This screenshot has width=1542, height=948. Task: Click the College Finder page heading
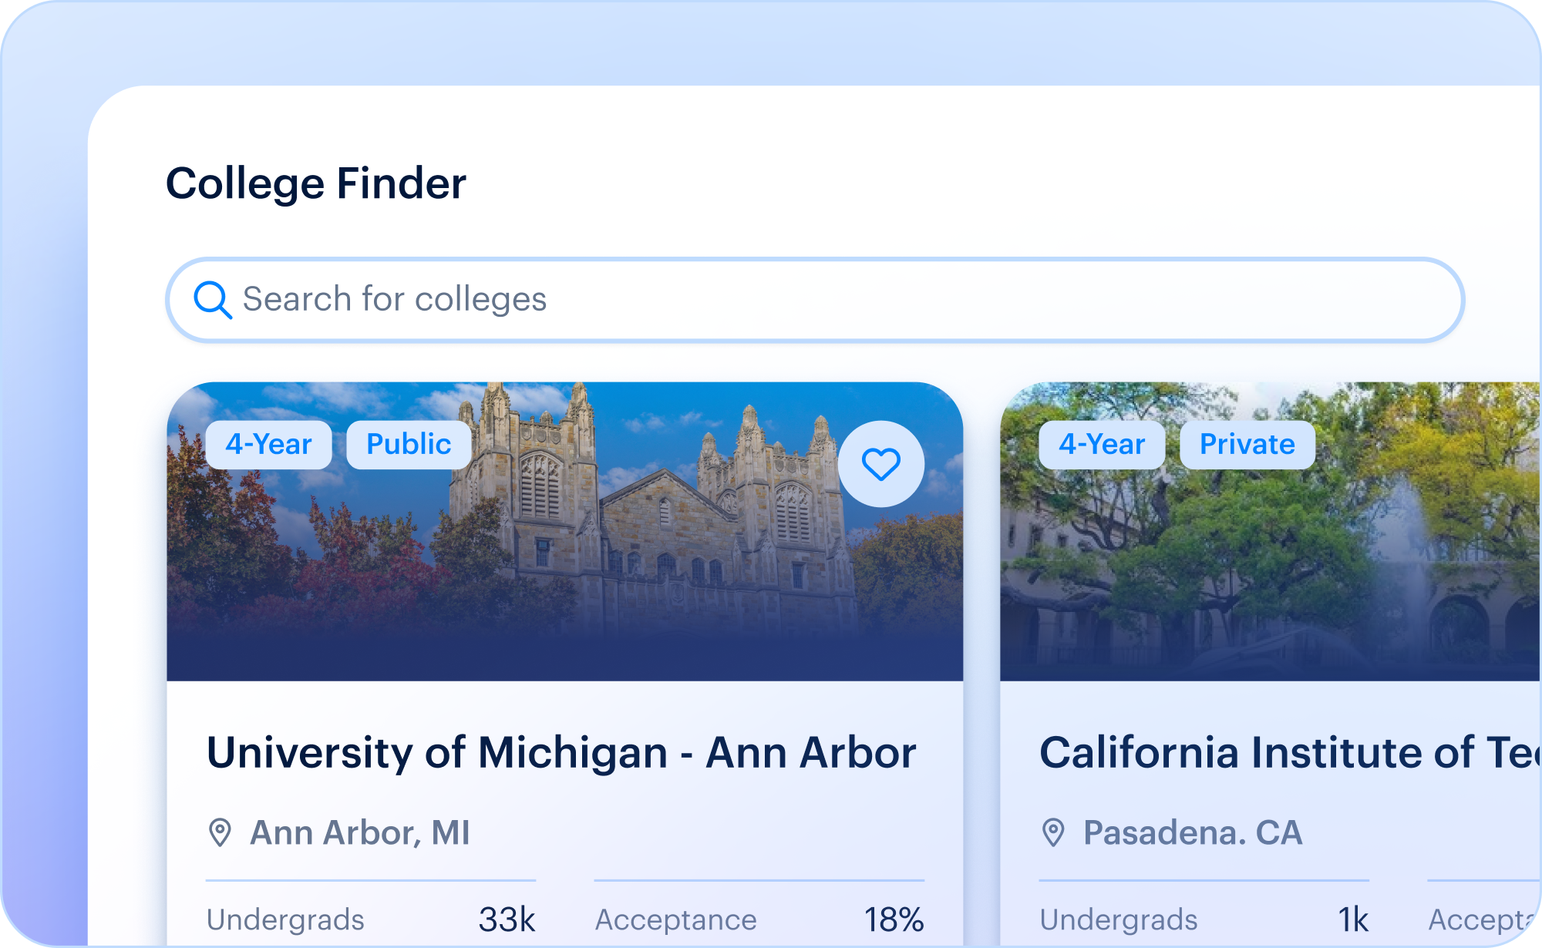(x=316, y=184)
